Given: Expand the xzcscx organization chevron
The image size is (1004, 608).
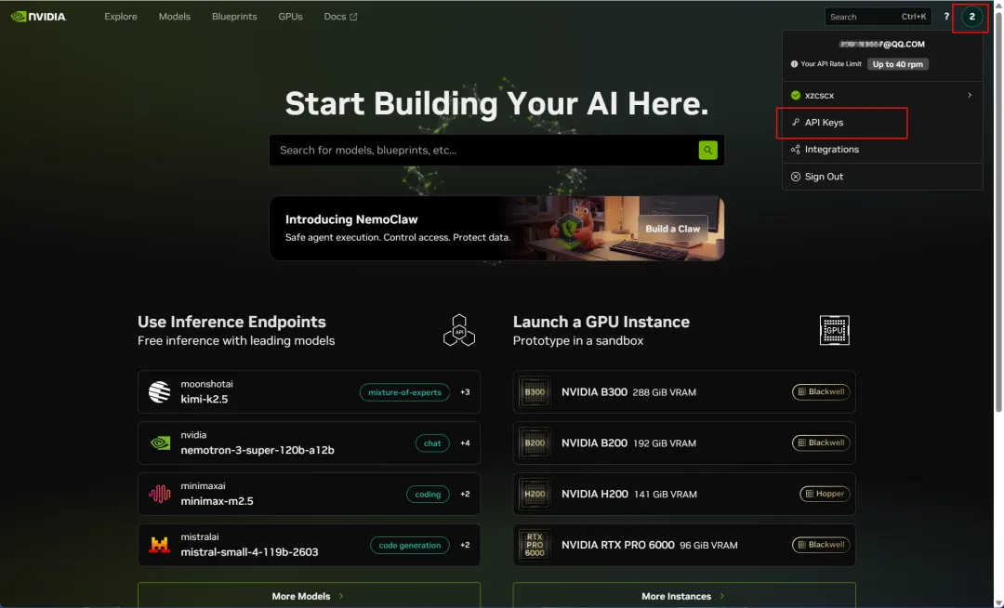Looking at the screenshot, I should [970, 96].
